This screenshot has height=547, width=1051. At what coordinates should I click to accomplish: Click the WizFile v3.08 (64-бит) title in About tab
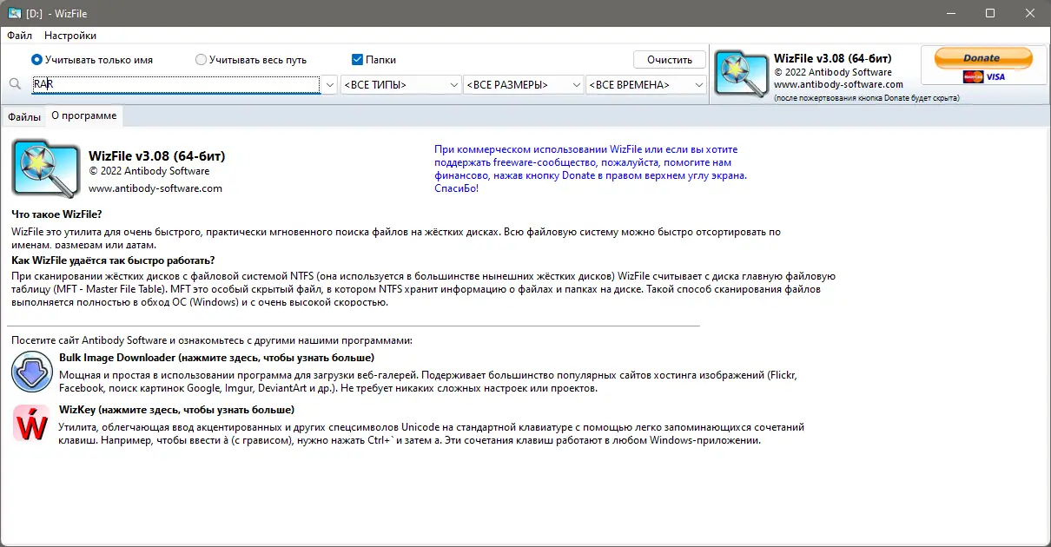point(156,155)
